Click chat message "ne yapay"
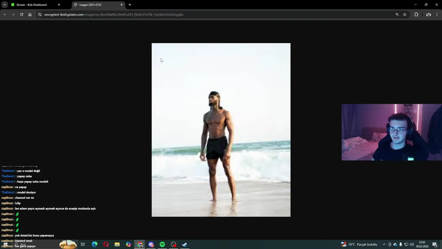The width and height of the screenshot is (442, 249). coord(21,187)
